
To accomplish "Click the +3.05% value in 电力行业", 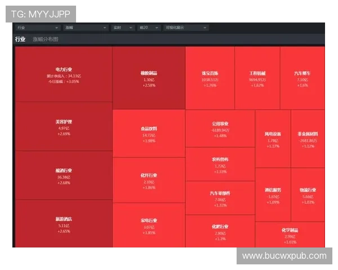I will [x=73, y=82].
